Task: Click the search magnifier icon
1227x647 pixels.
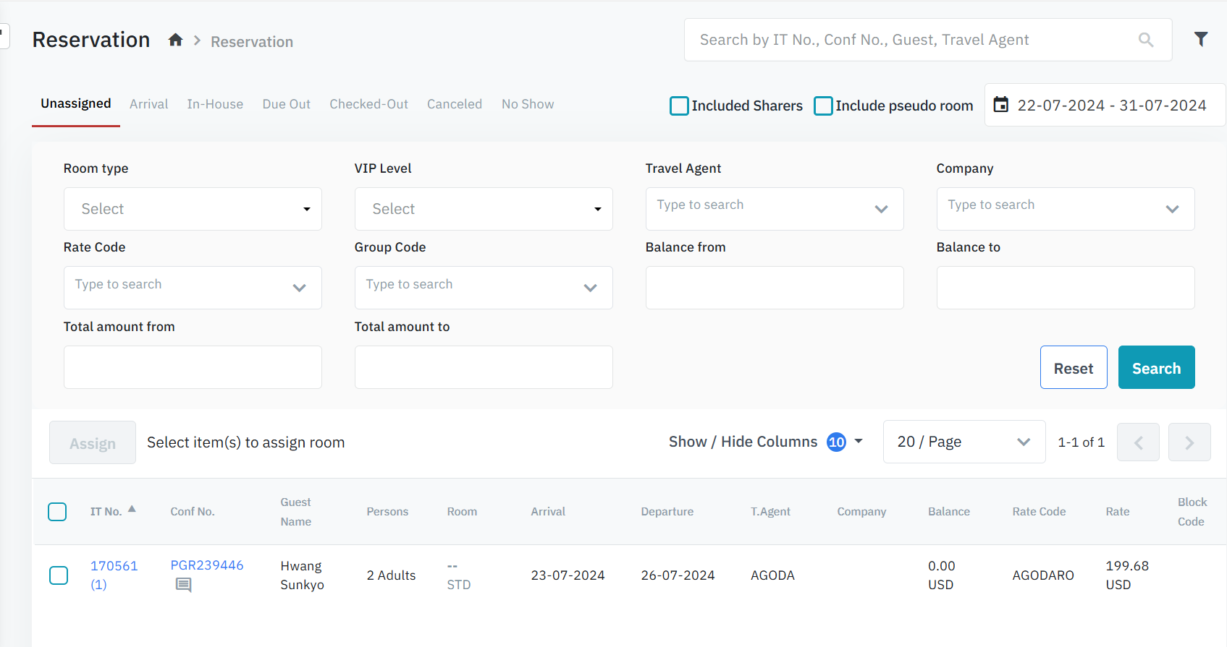Action: 1145,40
